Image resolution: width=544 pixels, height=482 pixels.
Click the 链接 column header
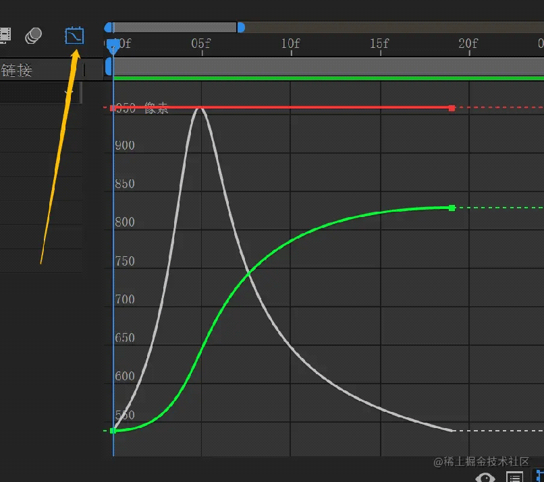(x=17, y=69)
